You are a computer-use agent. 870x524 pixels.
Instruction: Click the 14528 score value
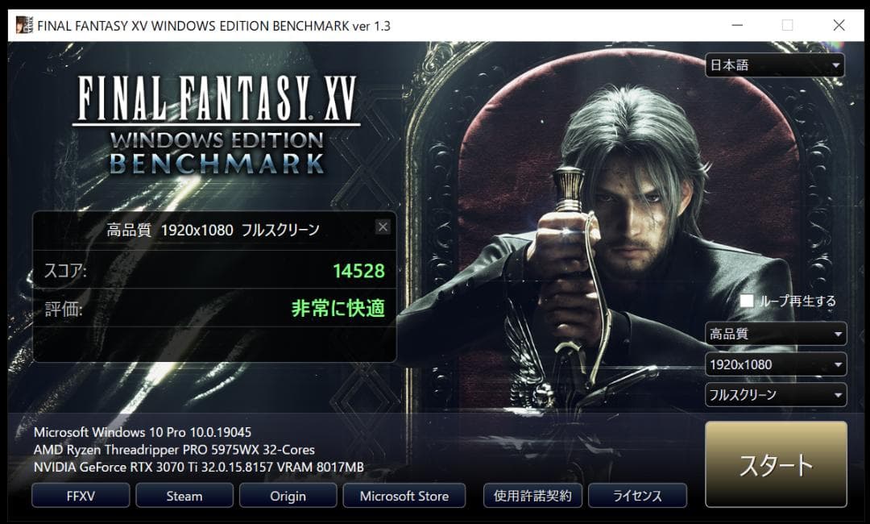(x=358, y=271)
